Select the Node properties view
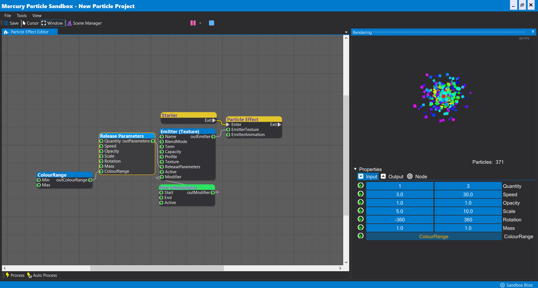The width and height of the screenshot is (538, 288). (417, 176)
